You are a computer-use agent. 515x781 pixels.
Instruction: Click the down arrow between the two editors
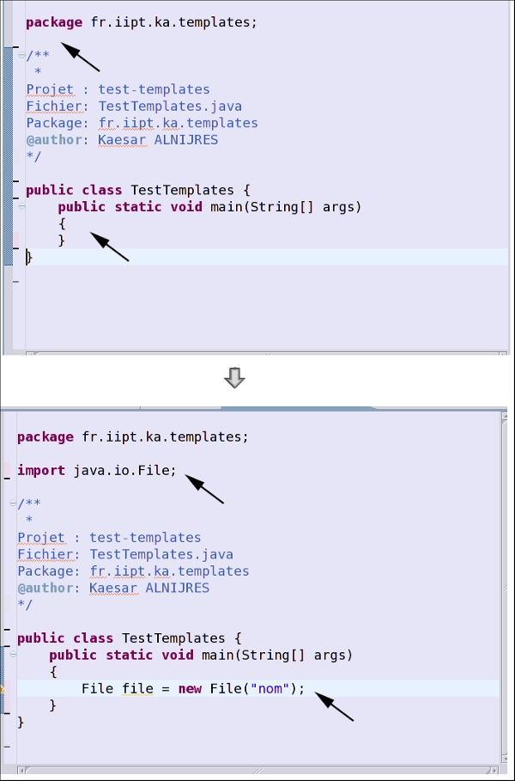[233, 377]
